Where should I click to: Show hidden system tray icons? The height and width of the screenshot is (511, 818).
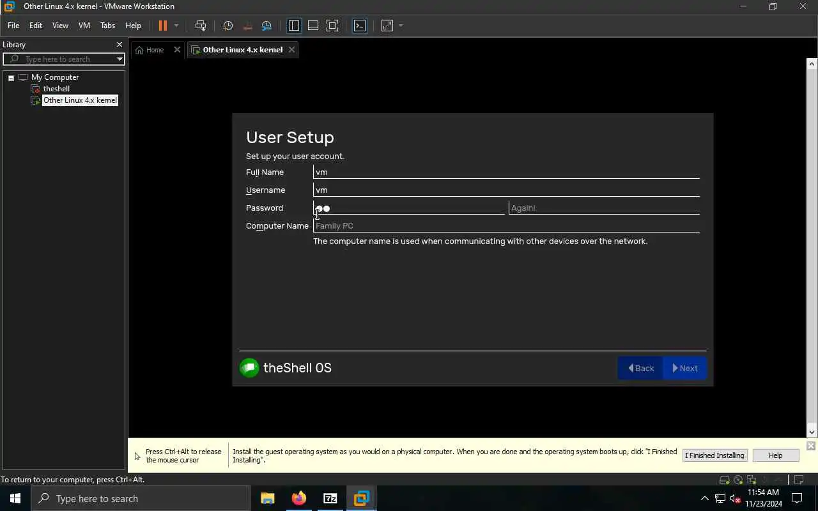pyautogui.click(x=705, y=499)
